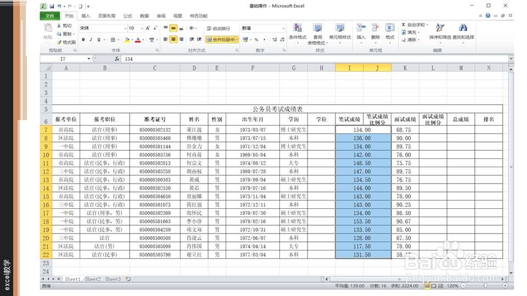Viewport: 527px width, 296px height.
Task: Click the Increase Decimal icon
Action: click(x=274, y=39)
